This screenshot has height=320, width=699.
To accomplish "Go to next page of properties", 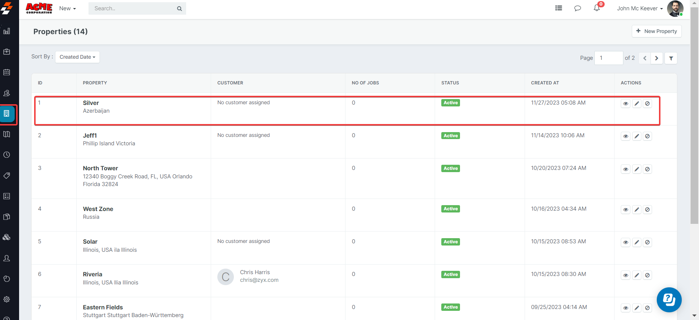I will click(x=656, y=58).
